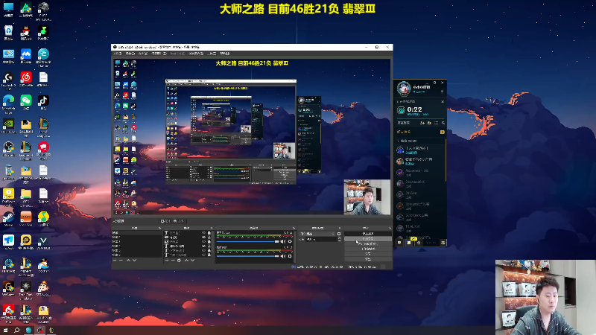Click add source plus button in OBS
Viewport: 596px width, 335px height.
point(167,260)
